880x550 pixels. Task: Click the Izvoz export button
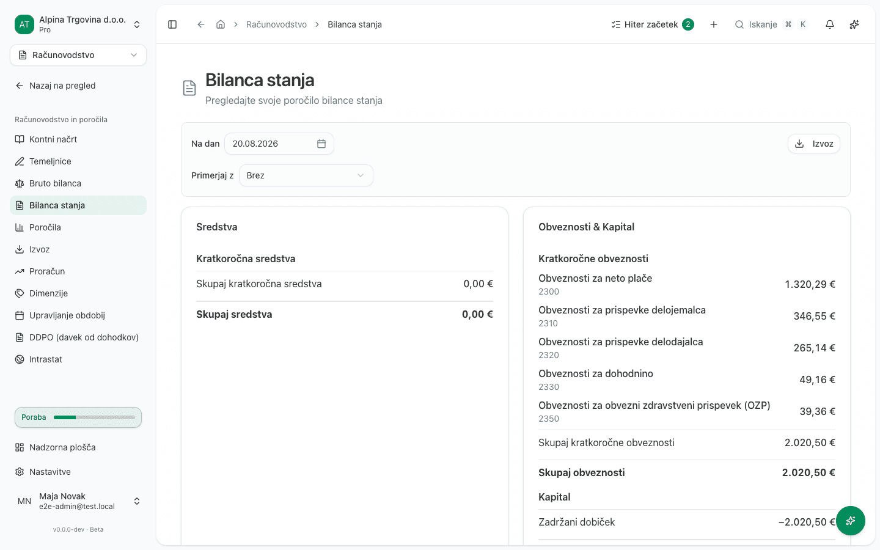click(814, 144)
